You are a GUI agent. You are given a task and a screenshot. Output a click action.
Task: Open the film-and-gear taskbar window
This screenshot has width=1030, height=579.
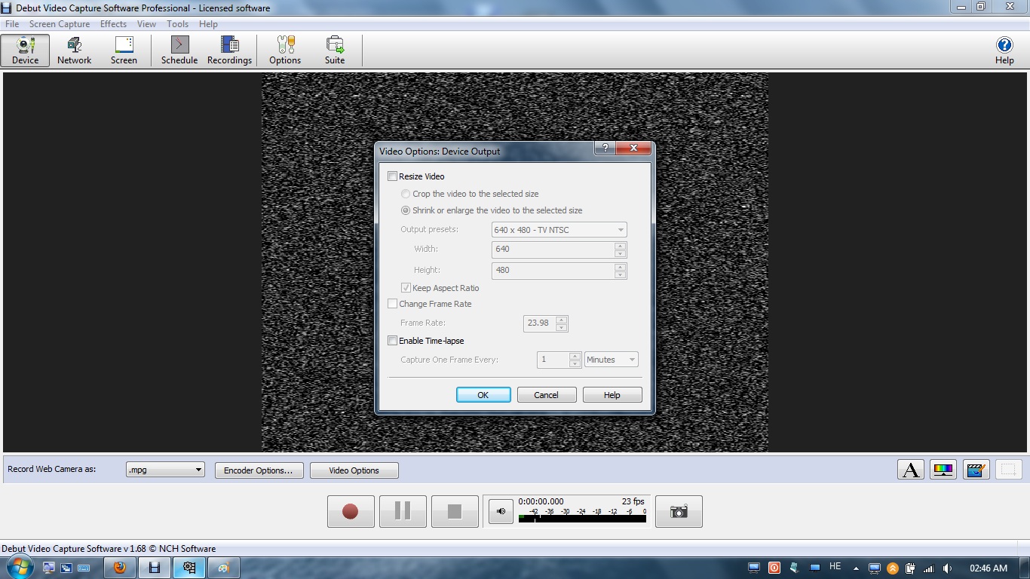click(x=189, y=568)
